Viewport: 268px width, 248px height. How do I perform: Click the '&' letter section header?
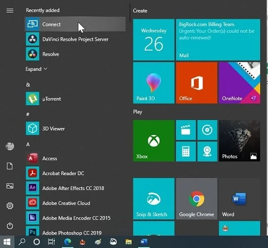pos(28,84)
